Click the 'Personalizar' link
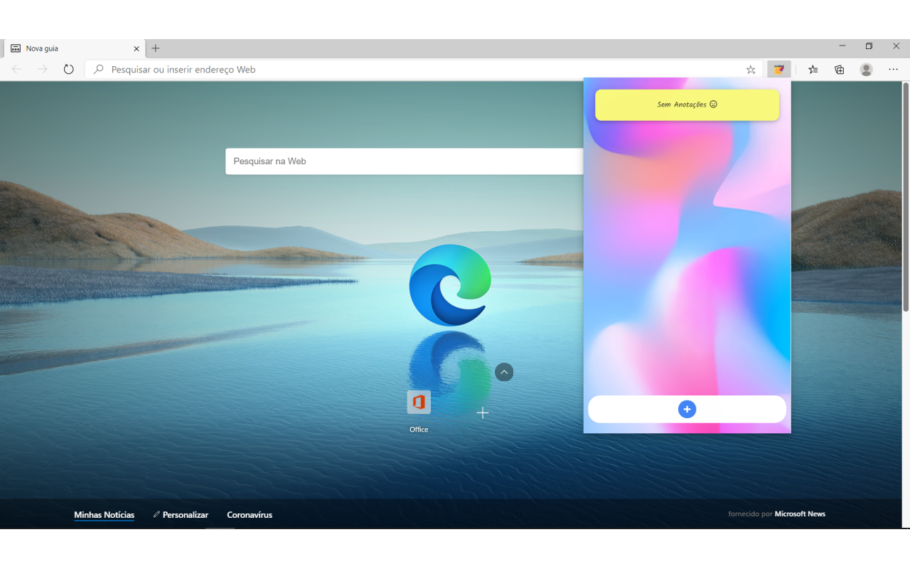Screen dimensions: 910x569 [181, 515]
